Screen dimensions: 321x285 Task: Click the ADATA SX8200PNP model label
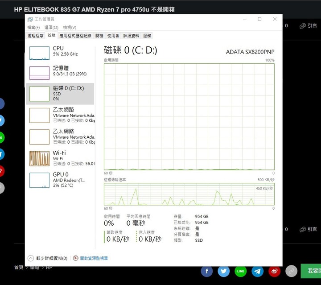(x=250, y=52)
